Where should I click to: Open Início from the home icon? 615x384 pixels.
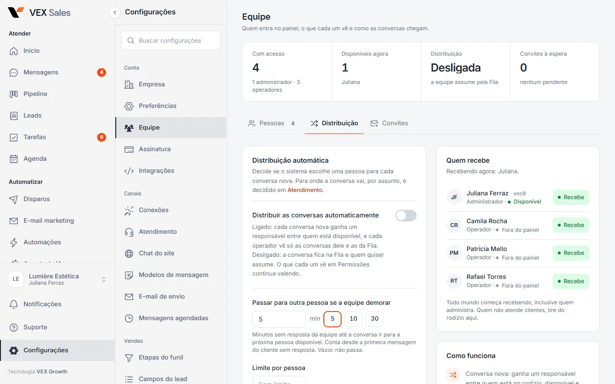[14, 51]
